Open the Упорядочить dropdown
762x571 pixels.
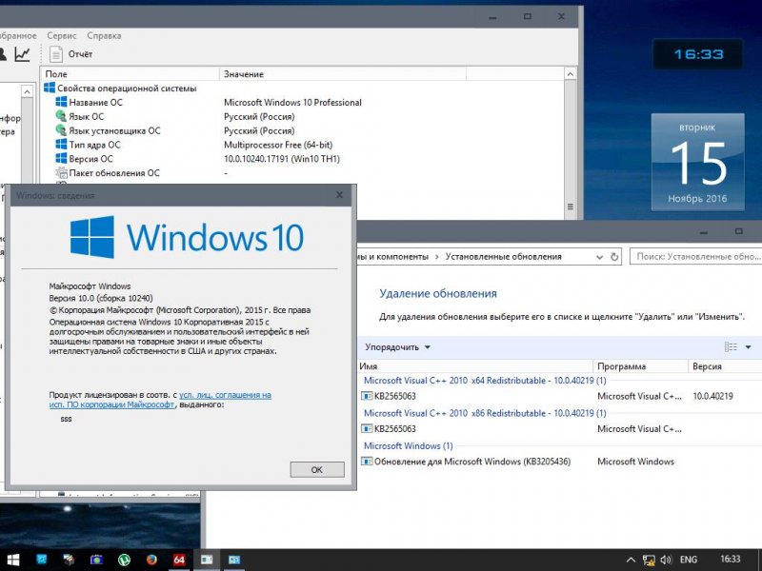(397, 347)
